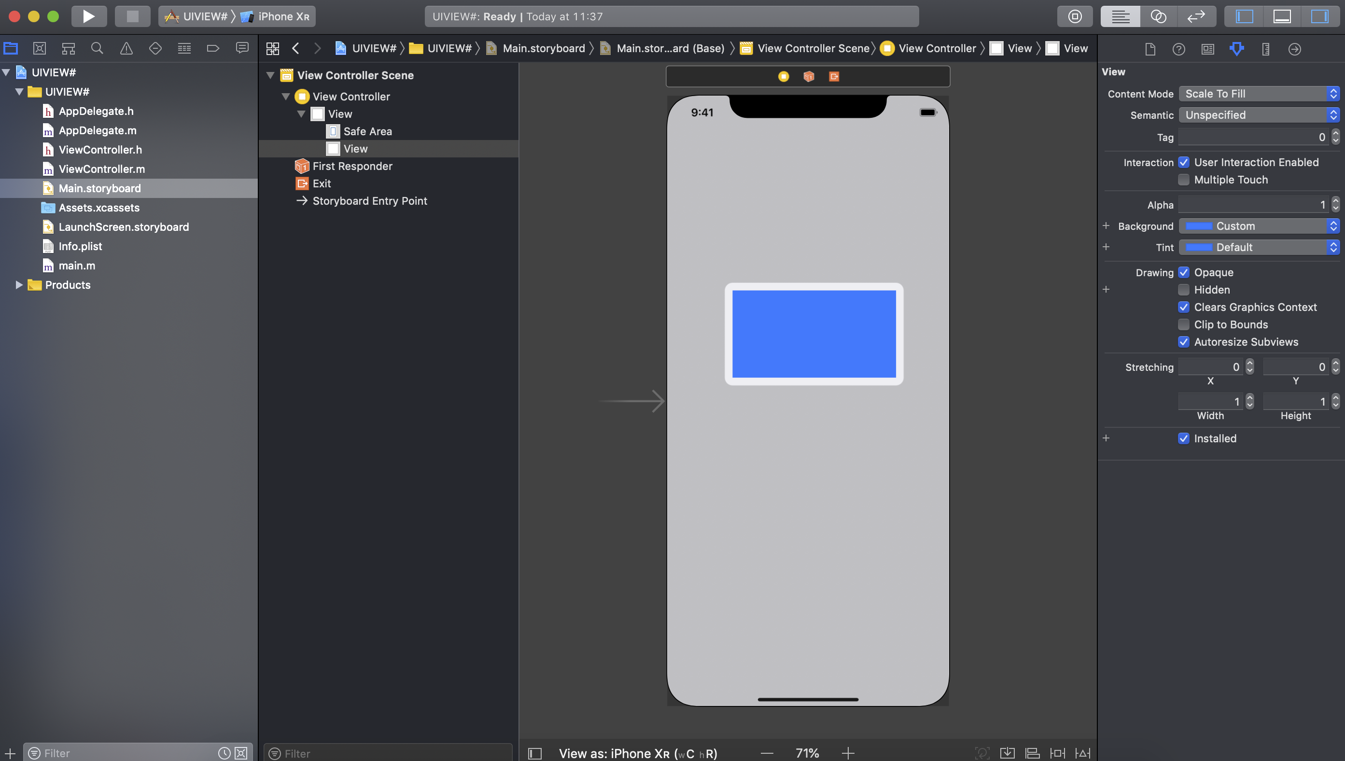Click View as: iPhone XR device bar
1345x761 pixels.
click(x=638, y=753)
